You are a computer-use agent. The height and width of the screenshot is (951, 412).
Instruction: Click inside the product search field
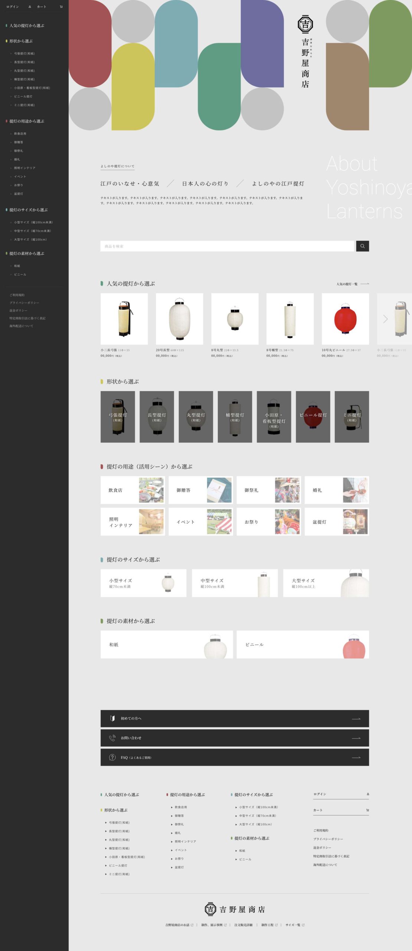[227, 246]
